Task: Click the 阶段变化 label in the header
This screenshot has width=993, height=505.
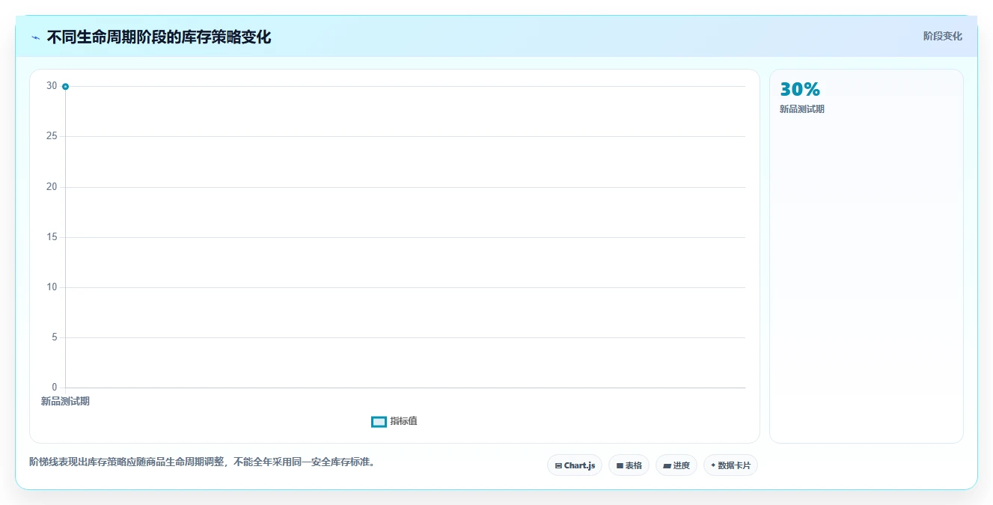Action: (x=942, y=36)
